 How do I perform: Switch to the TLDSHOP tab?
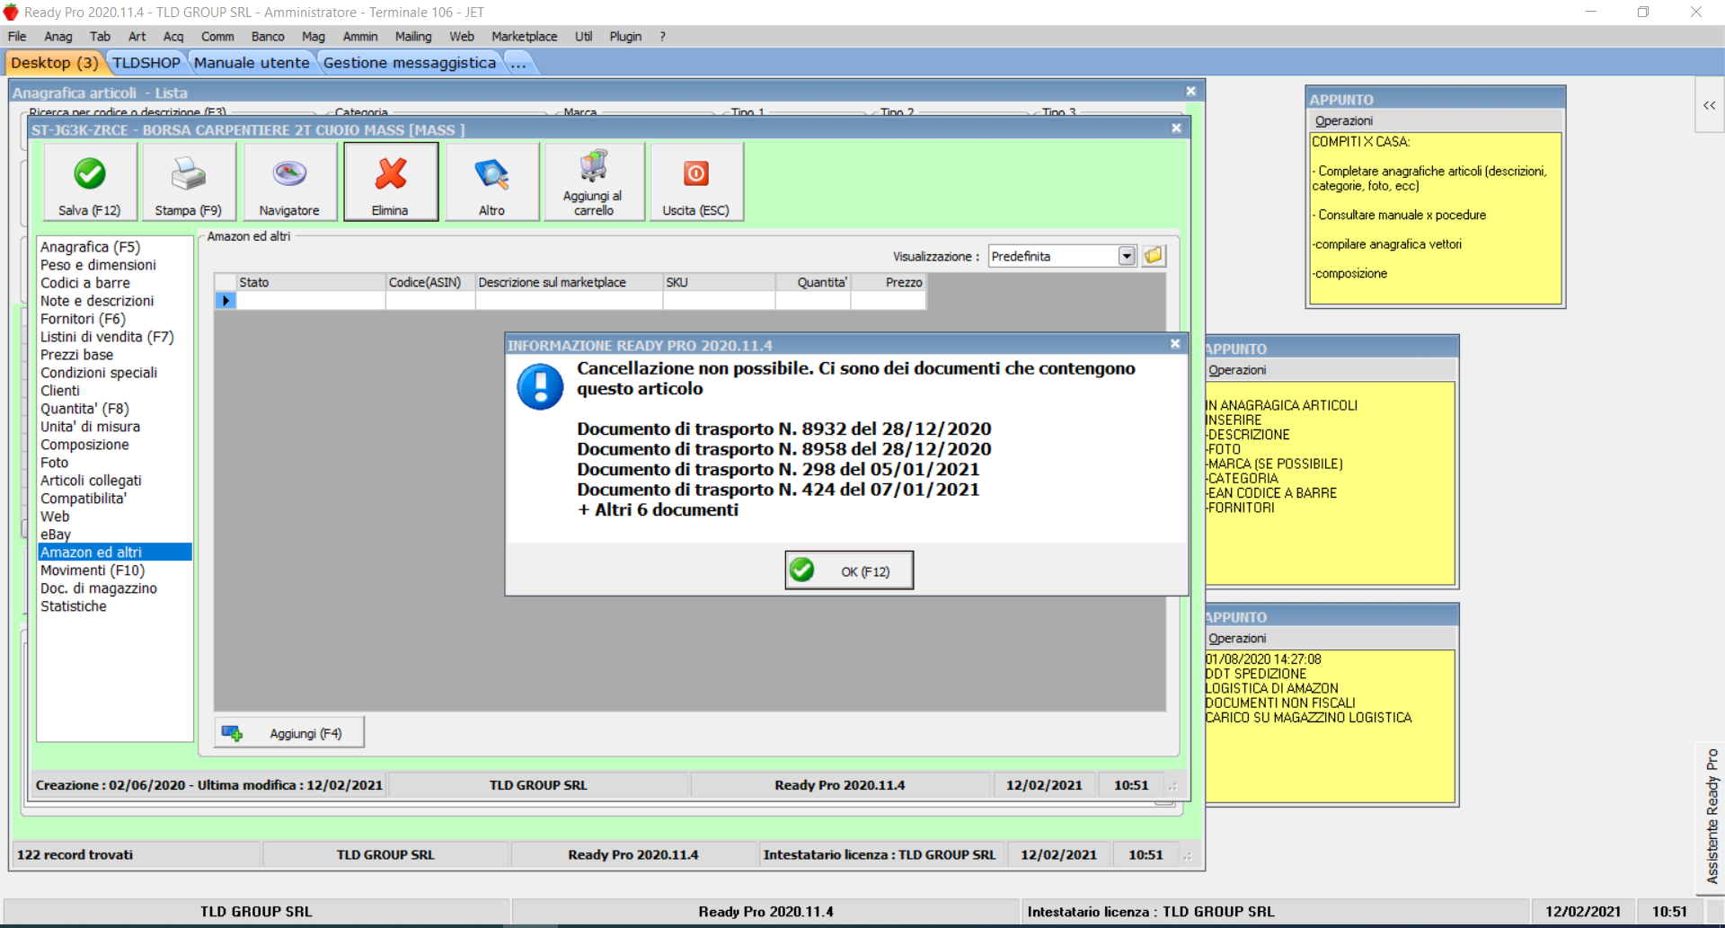(x=146, y=63)
